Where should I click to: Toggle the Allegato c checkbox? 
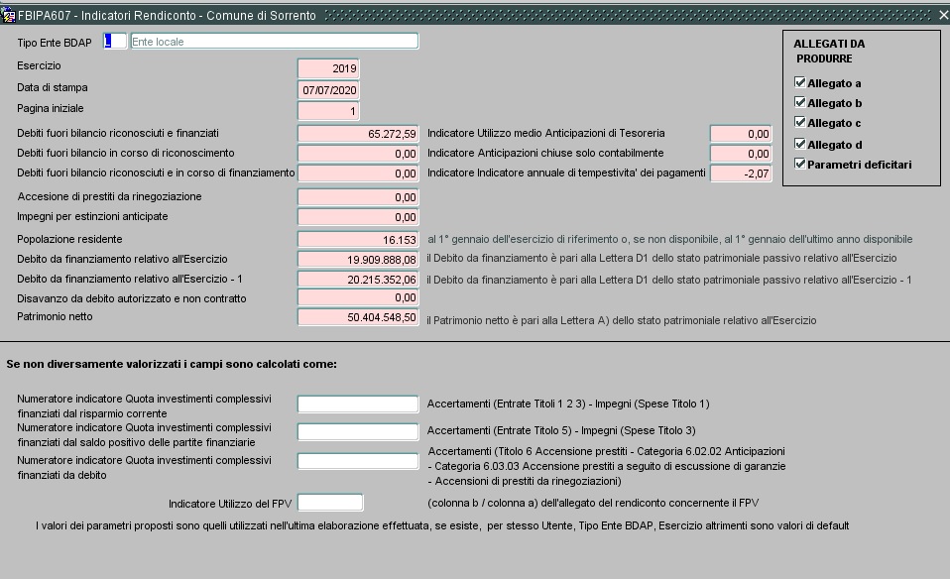(x=800, y=123)
